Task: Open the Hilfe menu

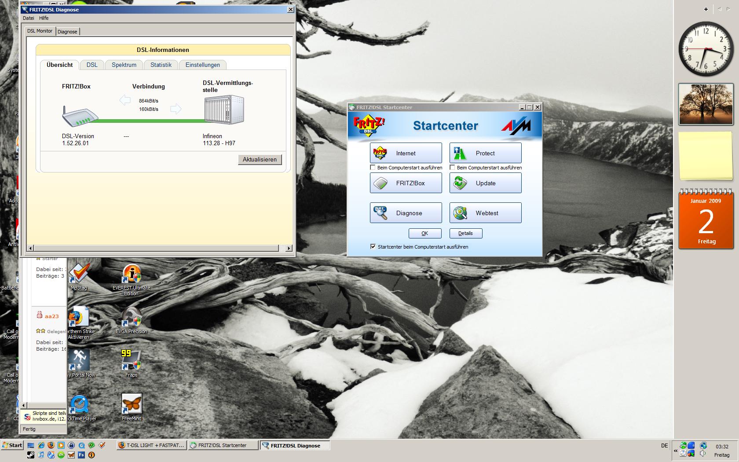Action: (44, 18)
